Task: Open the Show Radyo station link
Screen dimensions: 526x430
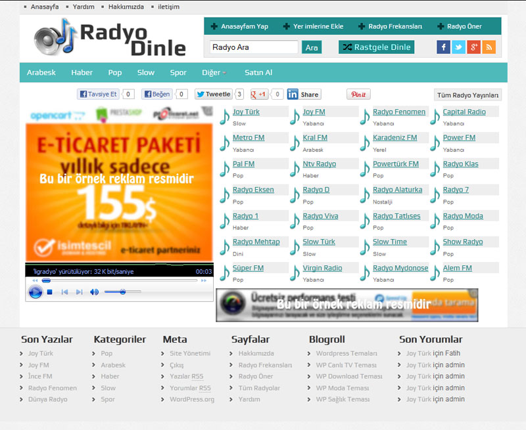Action: (x=463, y=242)
